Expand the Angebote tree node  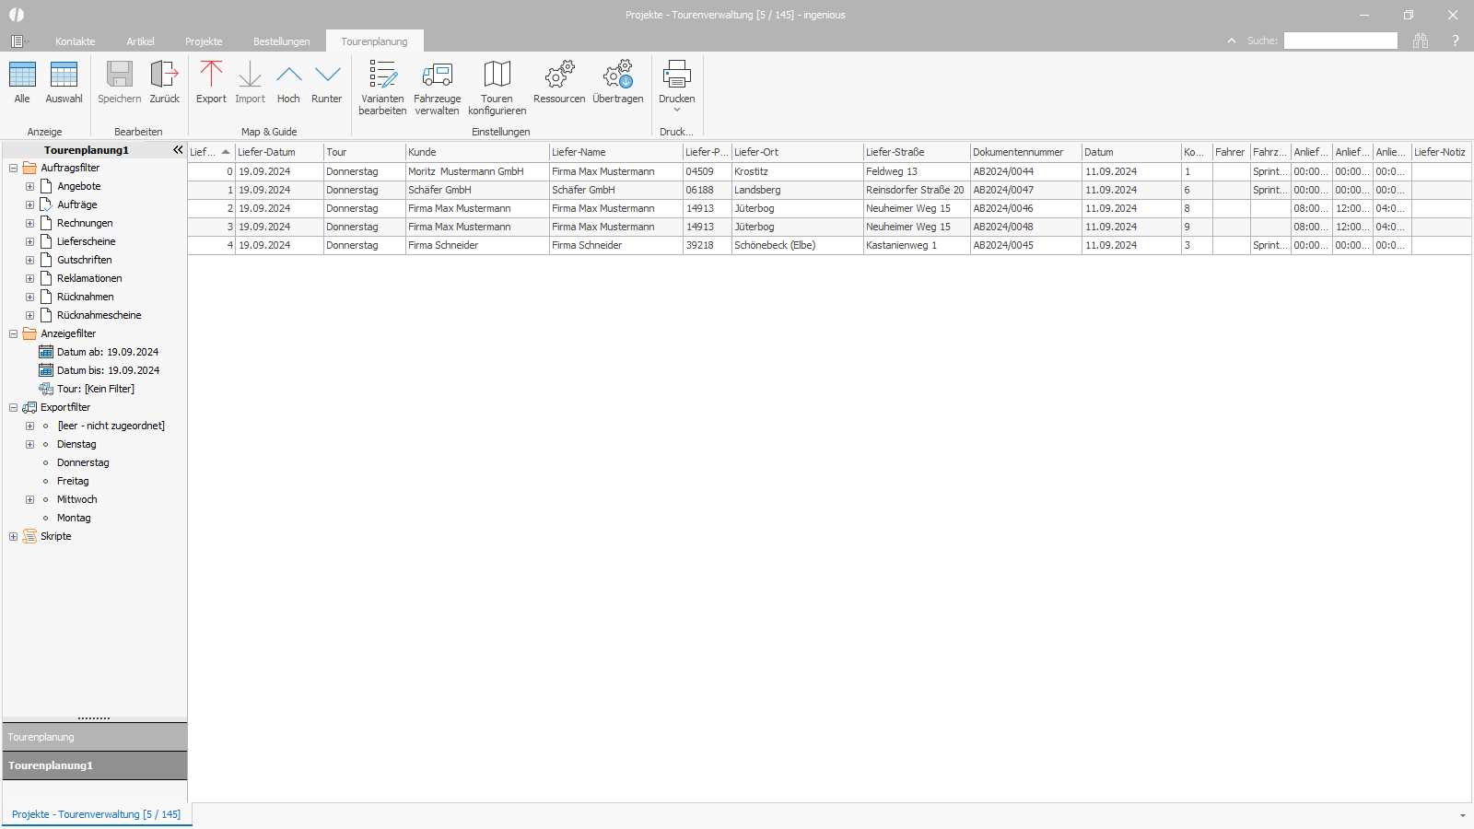29,186
